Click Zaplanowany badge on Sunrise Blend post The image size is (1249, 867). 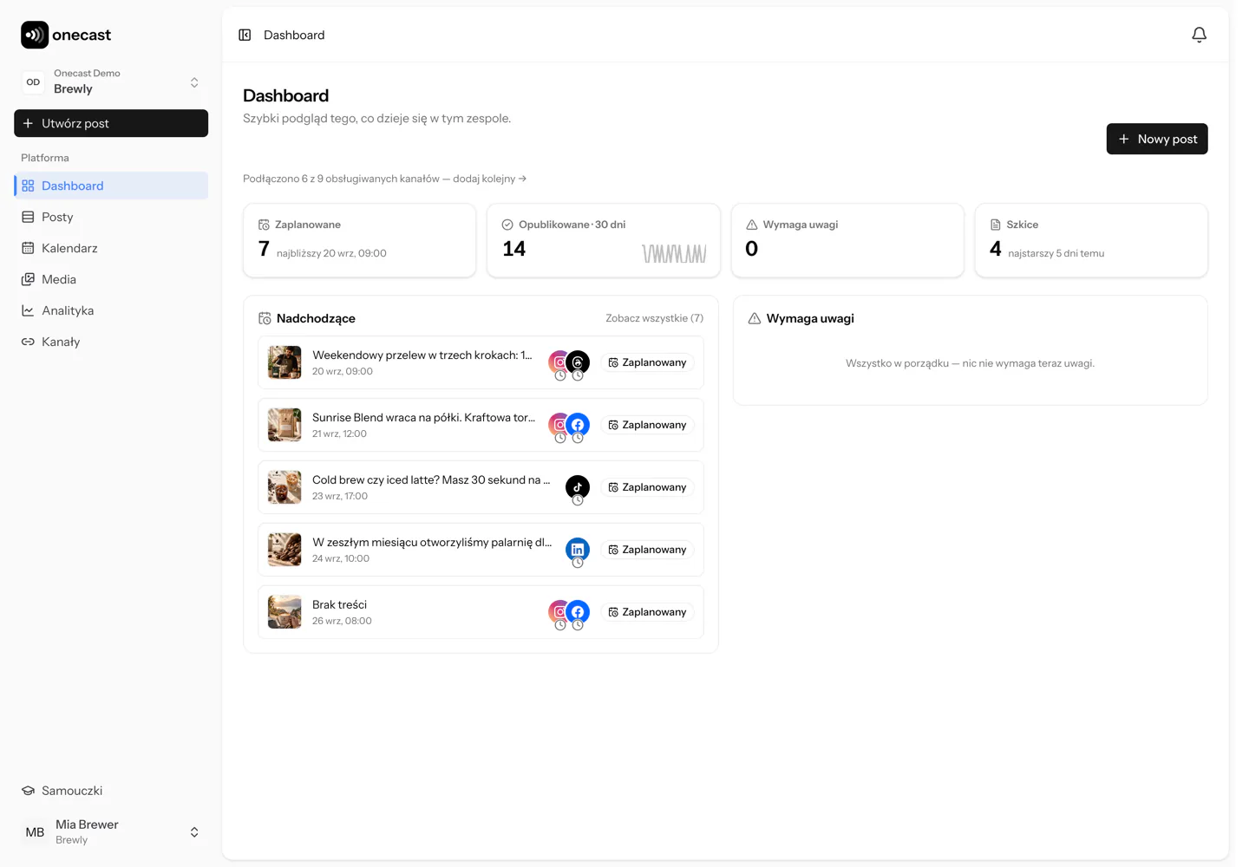[647, 425]
